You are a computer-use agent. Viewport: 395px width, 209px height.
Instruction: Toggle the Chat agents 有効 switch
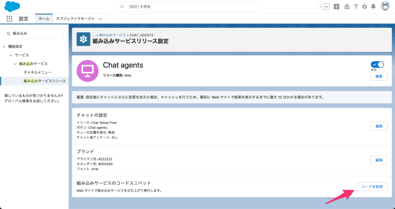377,64
